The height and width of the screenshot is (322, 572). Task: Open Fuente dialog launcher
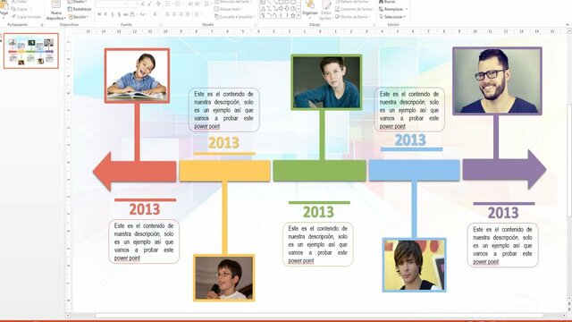click(161, 25)
